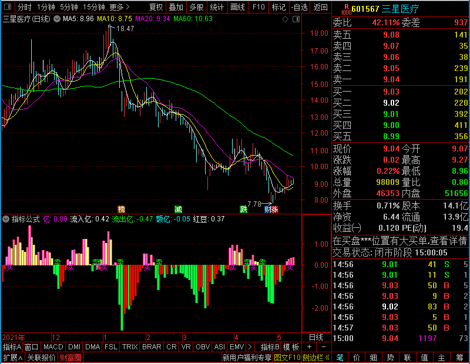Show more indicators with the > arrow
470x364 pixels.
[250, 347]
